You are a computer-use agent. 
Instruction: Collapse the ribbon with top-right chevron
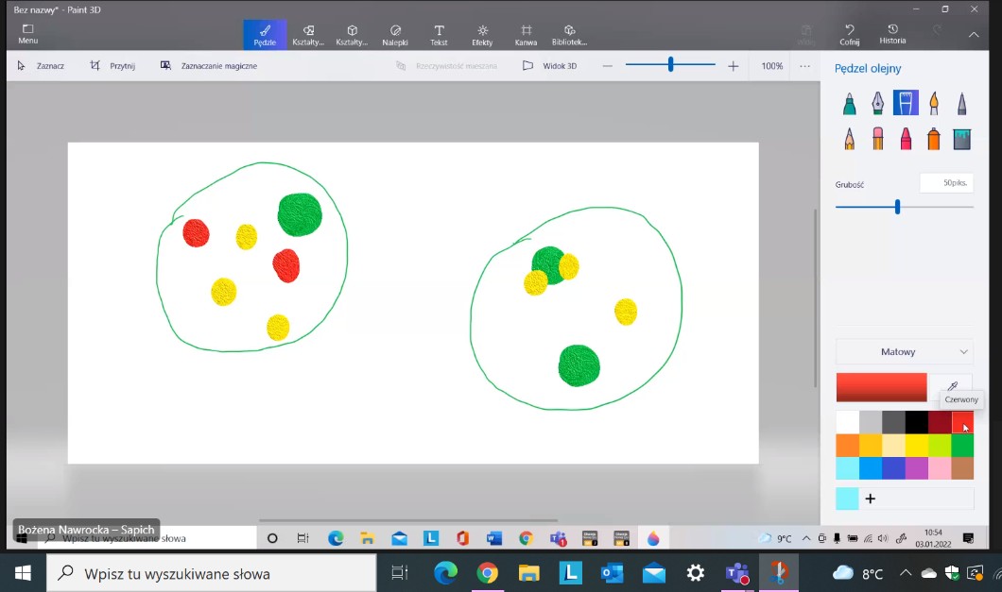[974, 35]
